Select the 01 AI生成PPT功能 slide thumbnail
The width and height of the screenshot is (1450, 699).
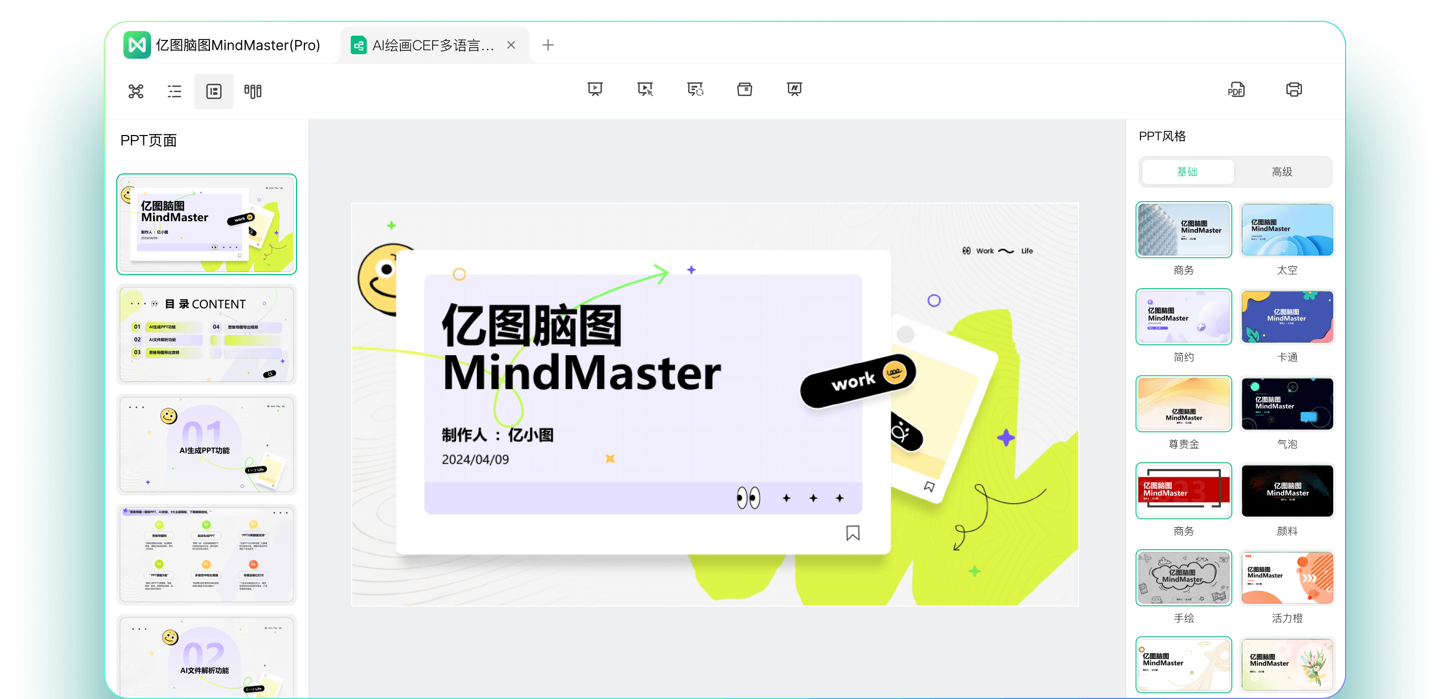207,444
